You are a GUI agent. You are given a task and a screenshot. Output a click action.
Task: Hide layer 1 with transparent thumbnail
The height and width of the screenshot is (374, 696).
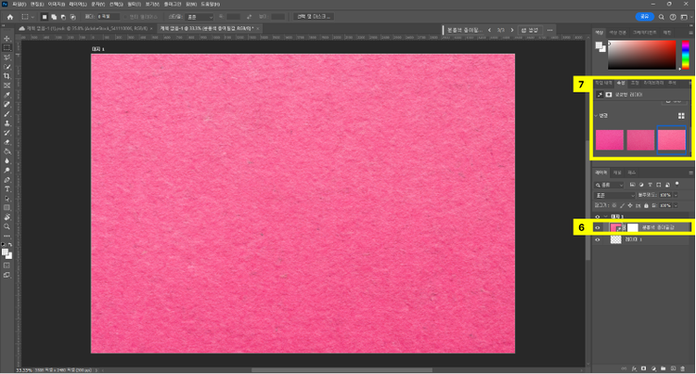[598, 240]
